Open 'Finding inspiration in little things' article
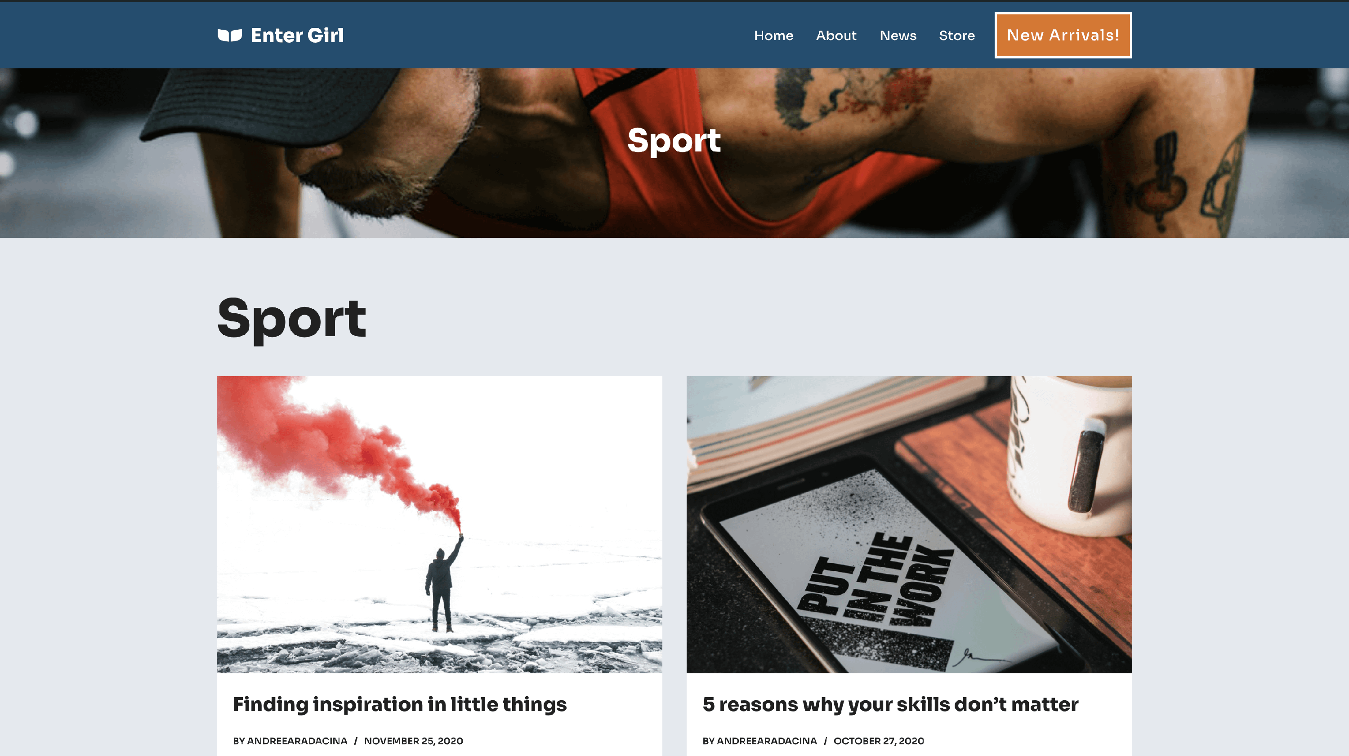1349x756 pixels. (x=400, y=705)
